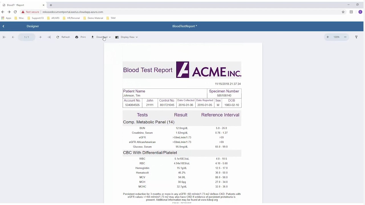Click patient name Johnson, Tim
The width and height of the screenshot is (365, 205).
[131, 96]
